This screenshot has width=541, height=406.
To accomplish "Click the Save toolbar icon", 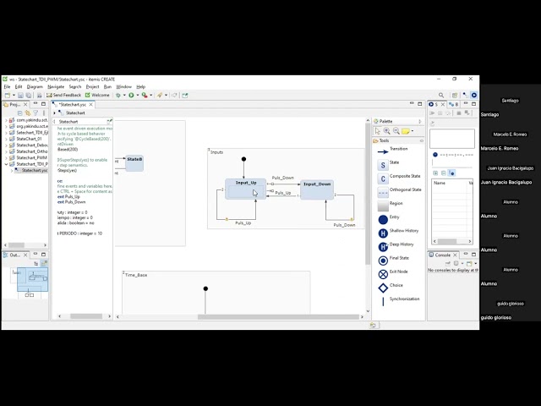I will (x=20, y=96).
